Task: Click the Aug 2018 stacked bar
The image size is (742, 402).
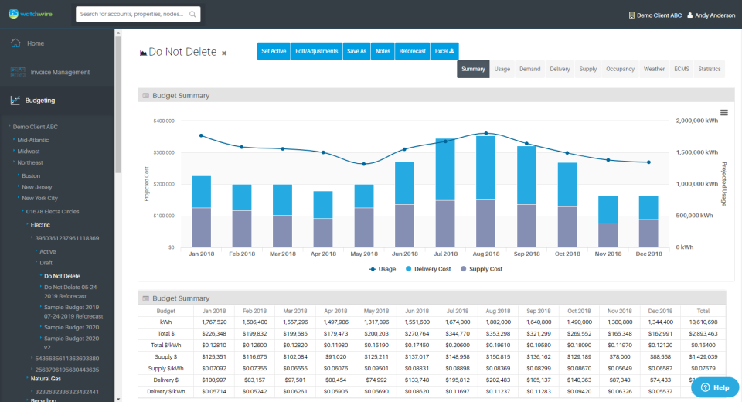Action: tap(486, 192)
